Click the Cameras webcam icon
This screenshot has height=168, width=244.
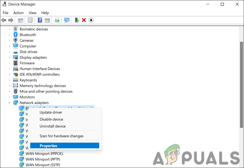pos(15,40)
